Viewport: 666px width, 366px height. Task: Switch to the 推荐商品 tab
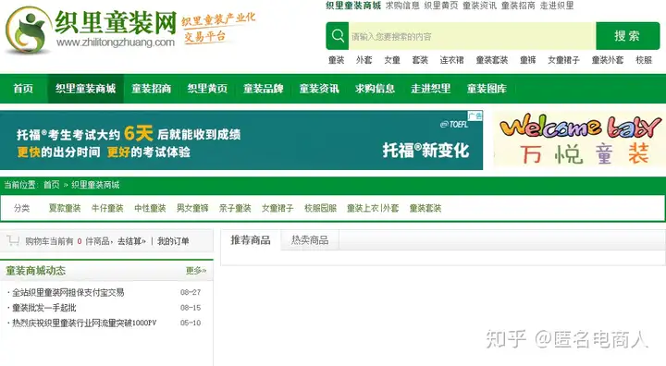point(251,240)
